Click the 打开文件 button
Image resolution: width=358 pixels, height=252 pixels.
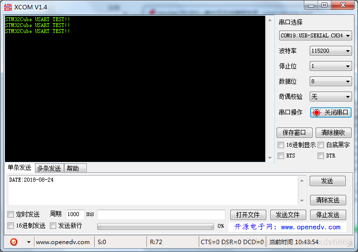click(248, 215)
